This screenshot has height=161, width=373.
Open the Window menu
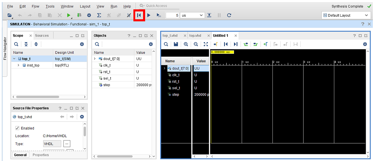point(67,6)
